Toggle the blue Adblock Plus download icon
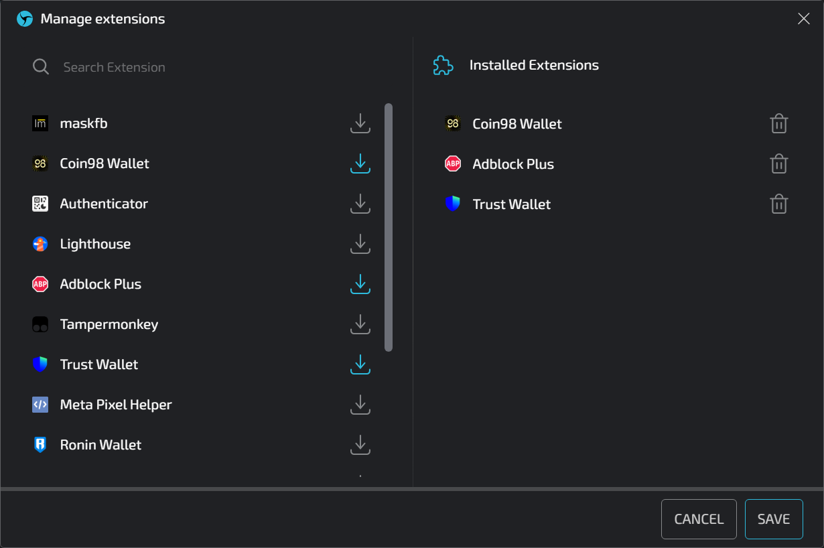824x548 pixels. coord(360,284)
